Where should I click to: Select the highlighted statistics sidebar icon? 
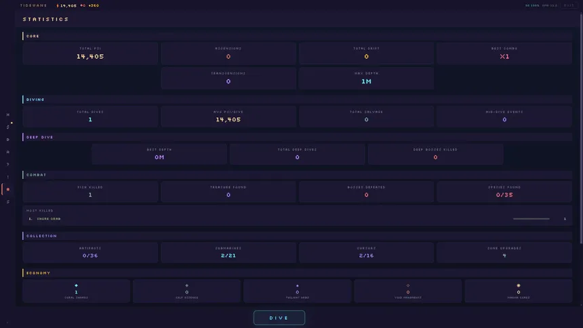click(8, 189)
